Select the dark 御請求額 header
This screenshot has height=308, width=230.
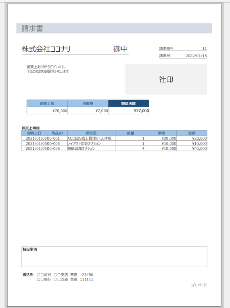coord(128,103)
